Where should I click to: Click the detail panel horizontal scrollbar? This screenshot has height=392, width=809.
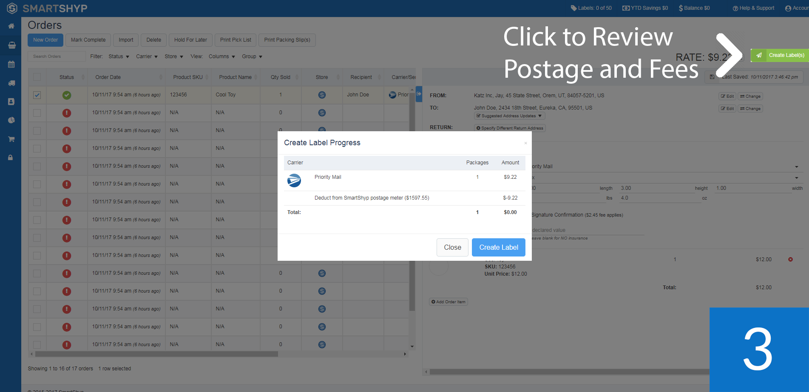click(570, 372)
